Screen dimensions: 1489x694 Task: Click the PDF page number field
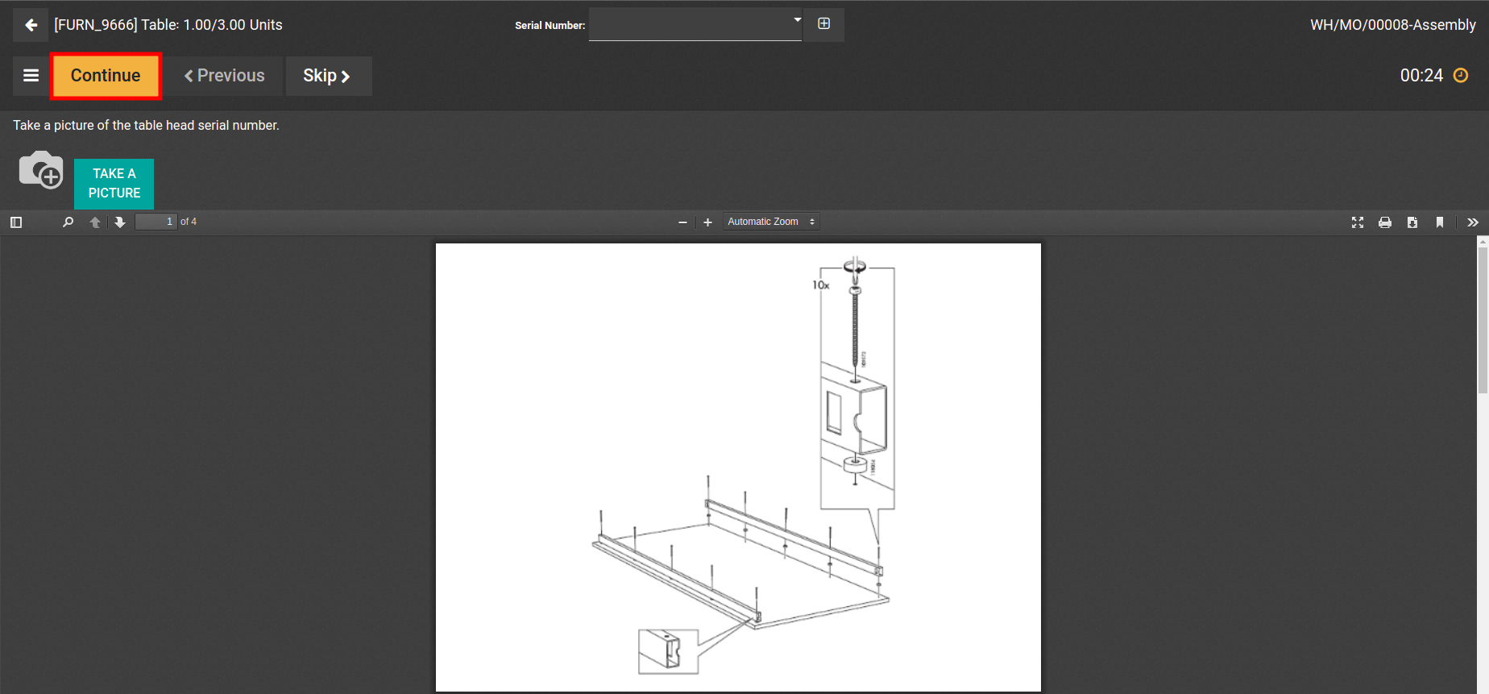coord(156,222)
